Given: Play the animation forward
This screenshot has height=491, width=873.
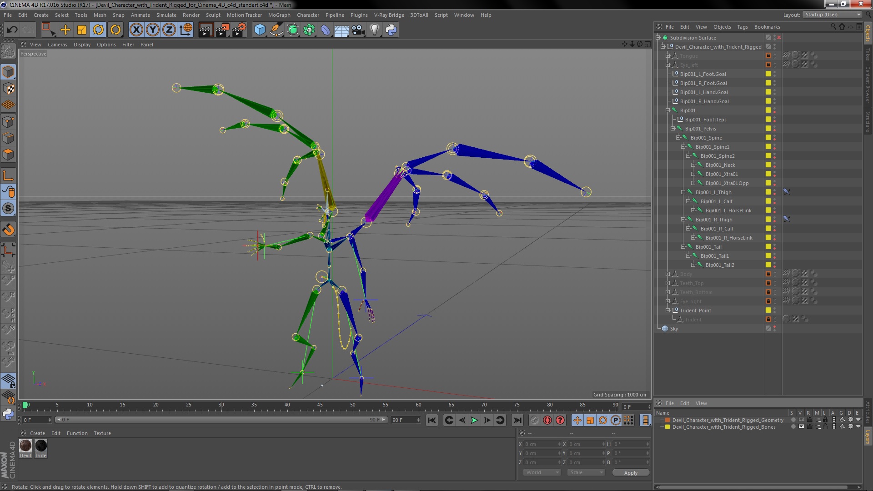Looking at the screenshot, I should [x=474, y=420].
